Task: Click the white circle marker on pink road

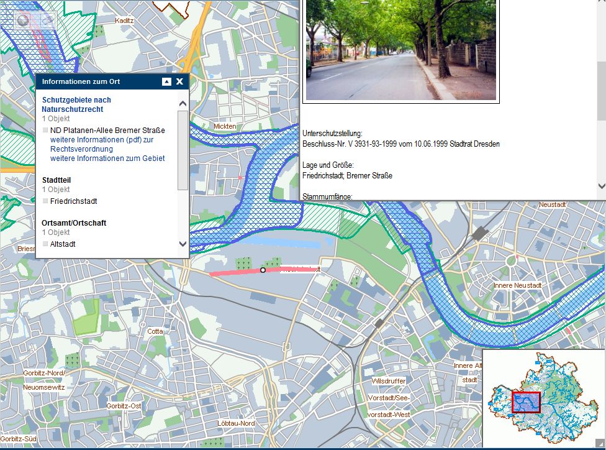Action: click(263, 270)
